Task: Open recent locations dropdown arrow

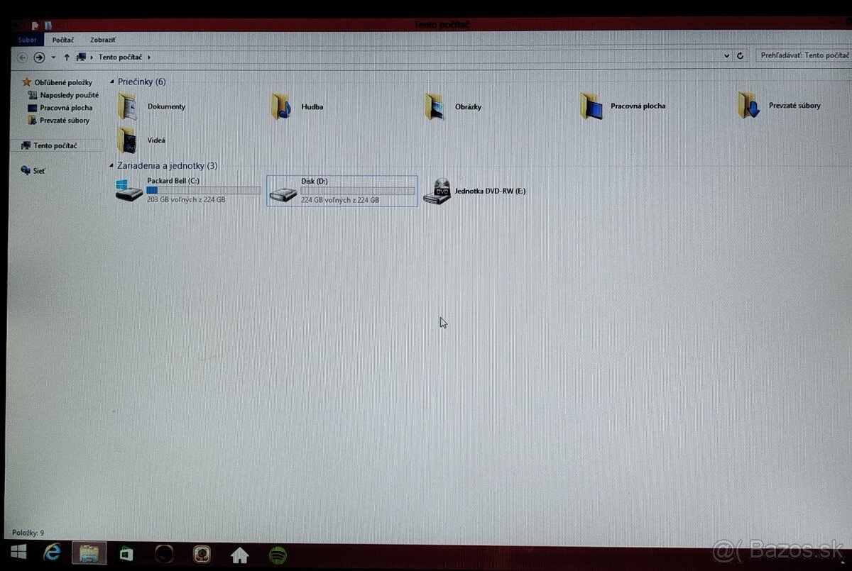Action: point(54,57)
